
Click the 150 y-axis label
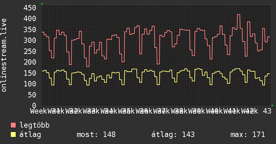[30, 73]
